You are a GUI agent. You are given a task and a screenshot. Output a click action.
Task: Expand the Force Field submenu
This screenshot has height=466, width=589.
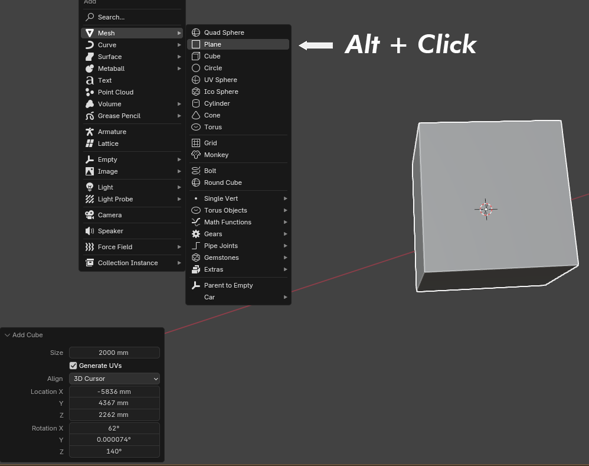[x=132, y=247]
